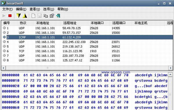Select the TCP entry 116.21.123.95
This screenshot has height=110, width=174.
[72, 51]
